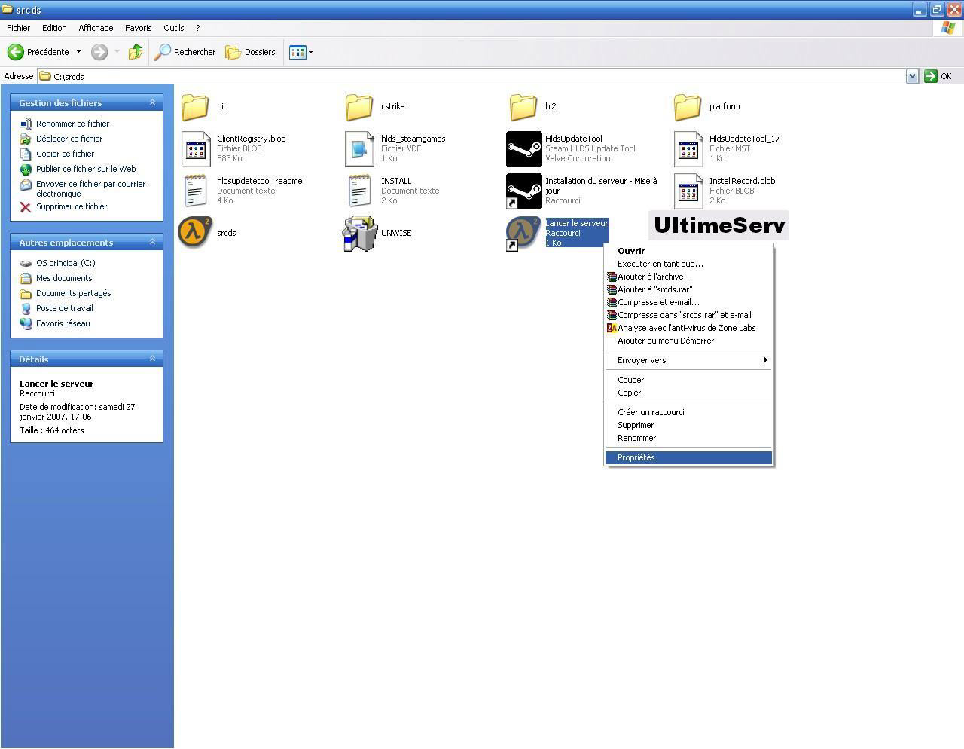Select the HldsUpdateTool_17 MST file icon
This screenshot has height=749, width=964.
point(688,149)
